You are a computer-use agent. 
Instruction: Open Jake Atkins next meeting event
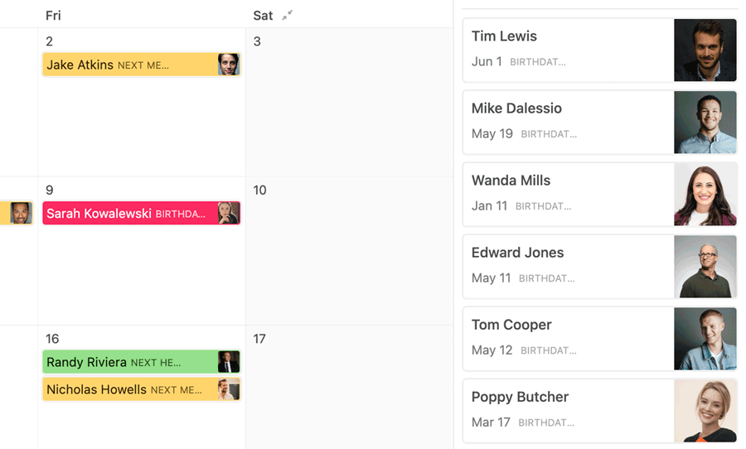tap(124, 65)
